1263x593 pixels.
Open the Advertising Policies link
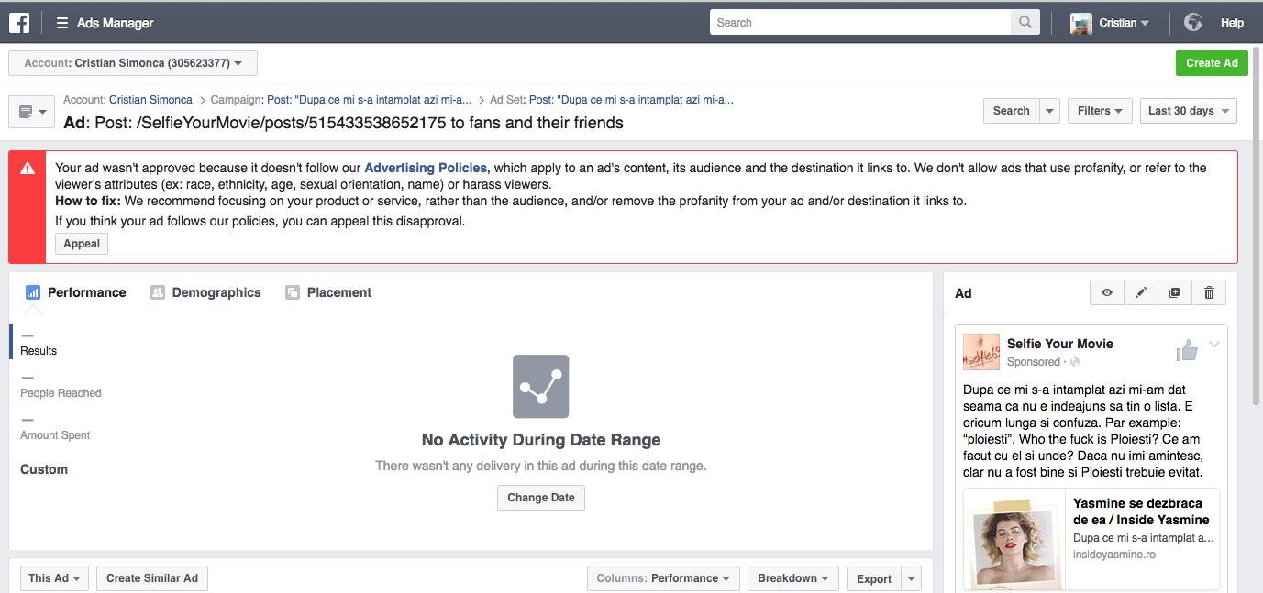[x=426, y=168]
